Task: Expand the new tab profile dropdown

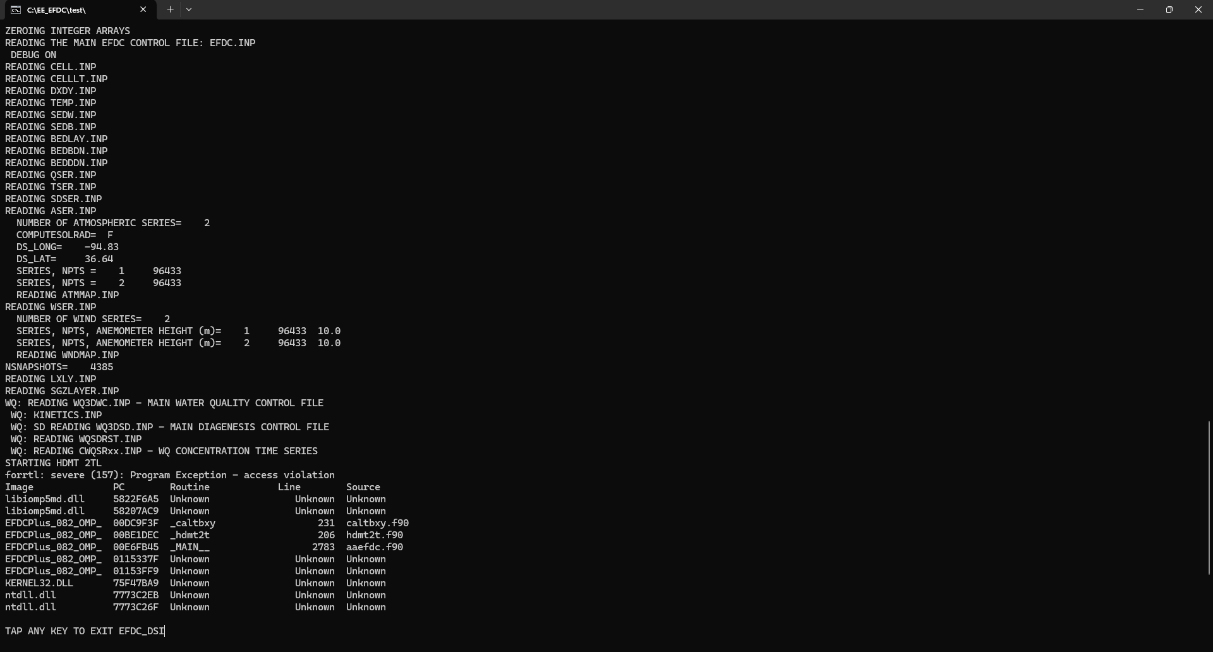Action: pyautogui.click(x=189, y=9)
